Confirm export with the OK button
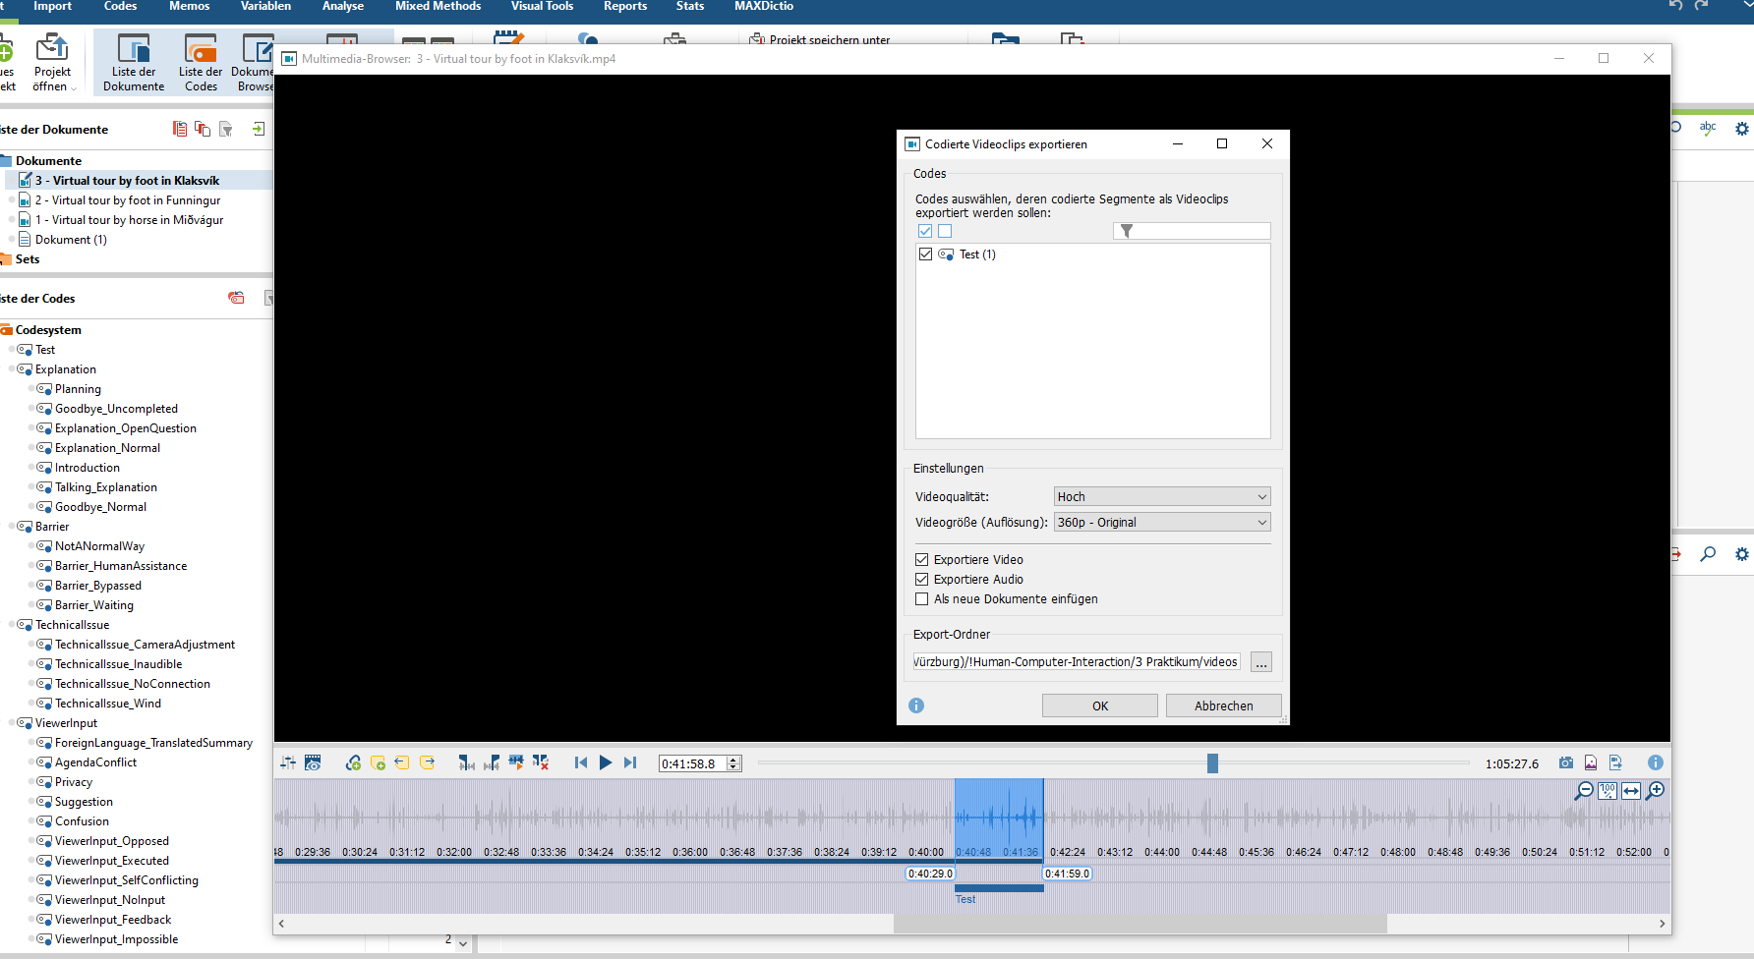Screen dimensions: 1754x959 tap(1100, 705)
